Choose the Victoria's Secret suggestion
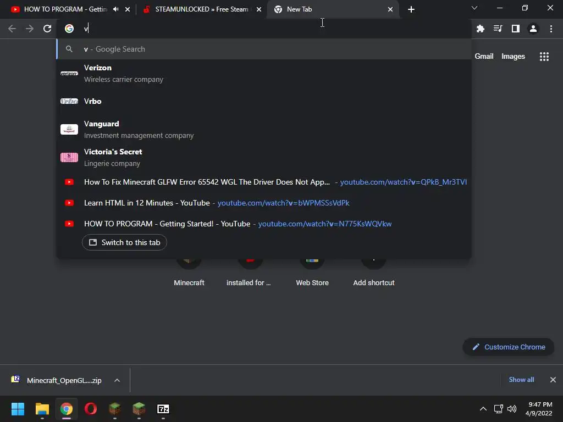This screenshot has height=422, width=563. coord(264,158)
